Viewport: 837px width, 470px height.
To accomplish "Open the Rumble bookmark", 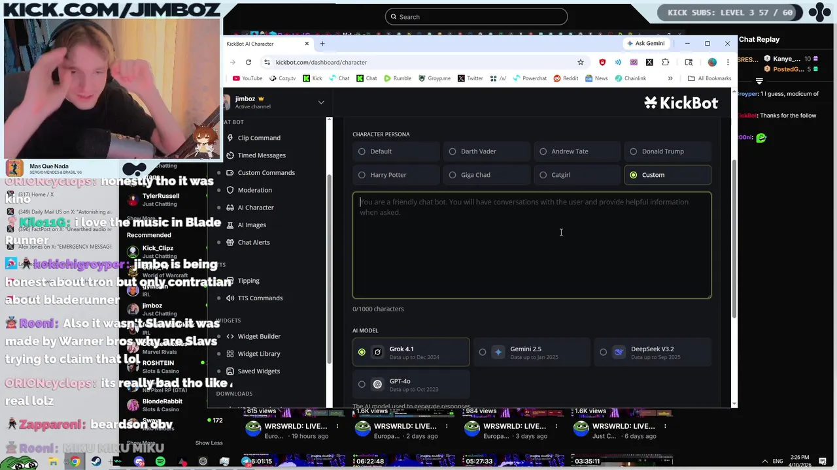I will [x=398, y=78].
